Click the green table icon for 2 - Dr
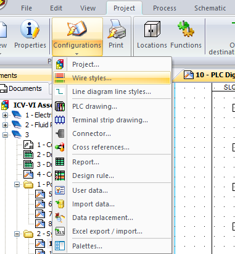 28,155
